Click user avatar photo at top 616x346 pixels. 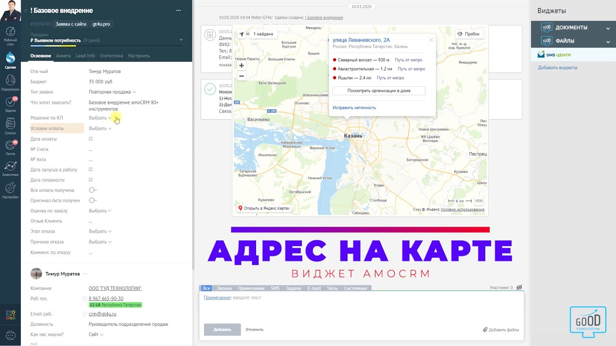click(x=10, y=11)
